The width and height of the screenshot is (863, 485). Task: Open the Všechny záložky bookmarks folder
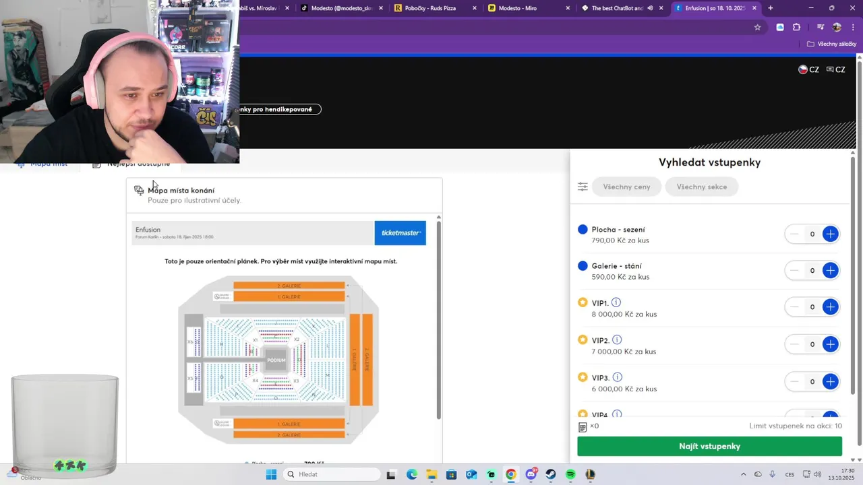click(831, 44)
